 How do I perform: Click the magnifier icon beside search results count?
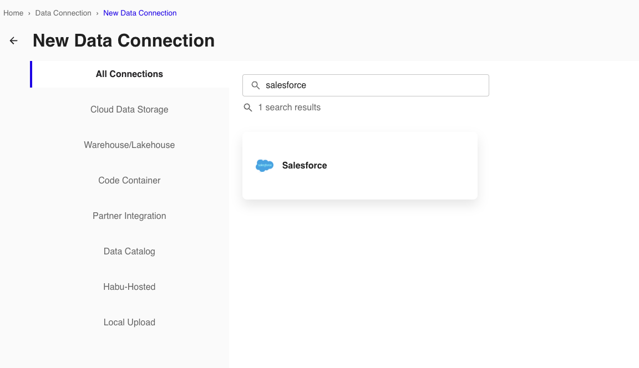tap(248, 108)
